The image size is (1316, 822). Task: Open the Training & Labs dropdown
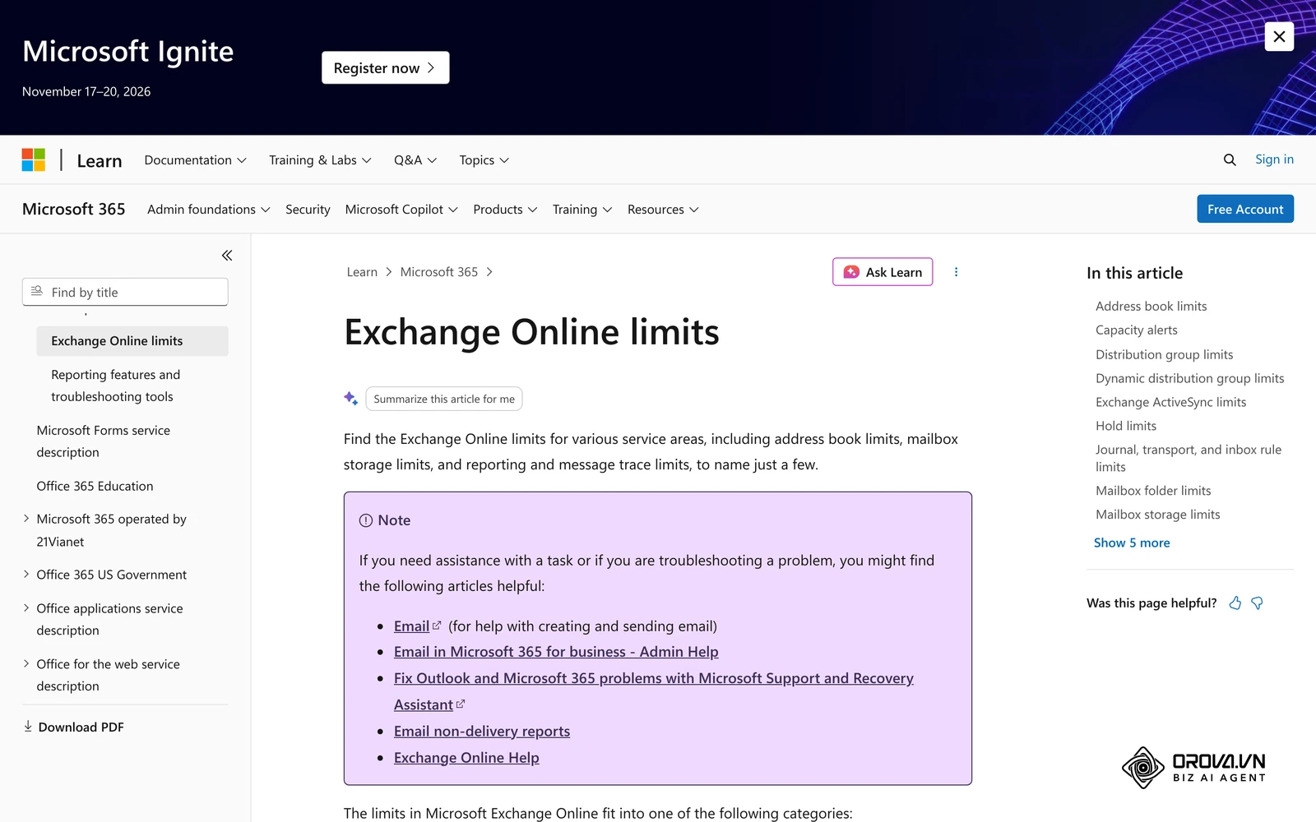point(320,160)
